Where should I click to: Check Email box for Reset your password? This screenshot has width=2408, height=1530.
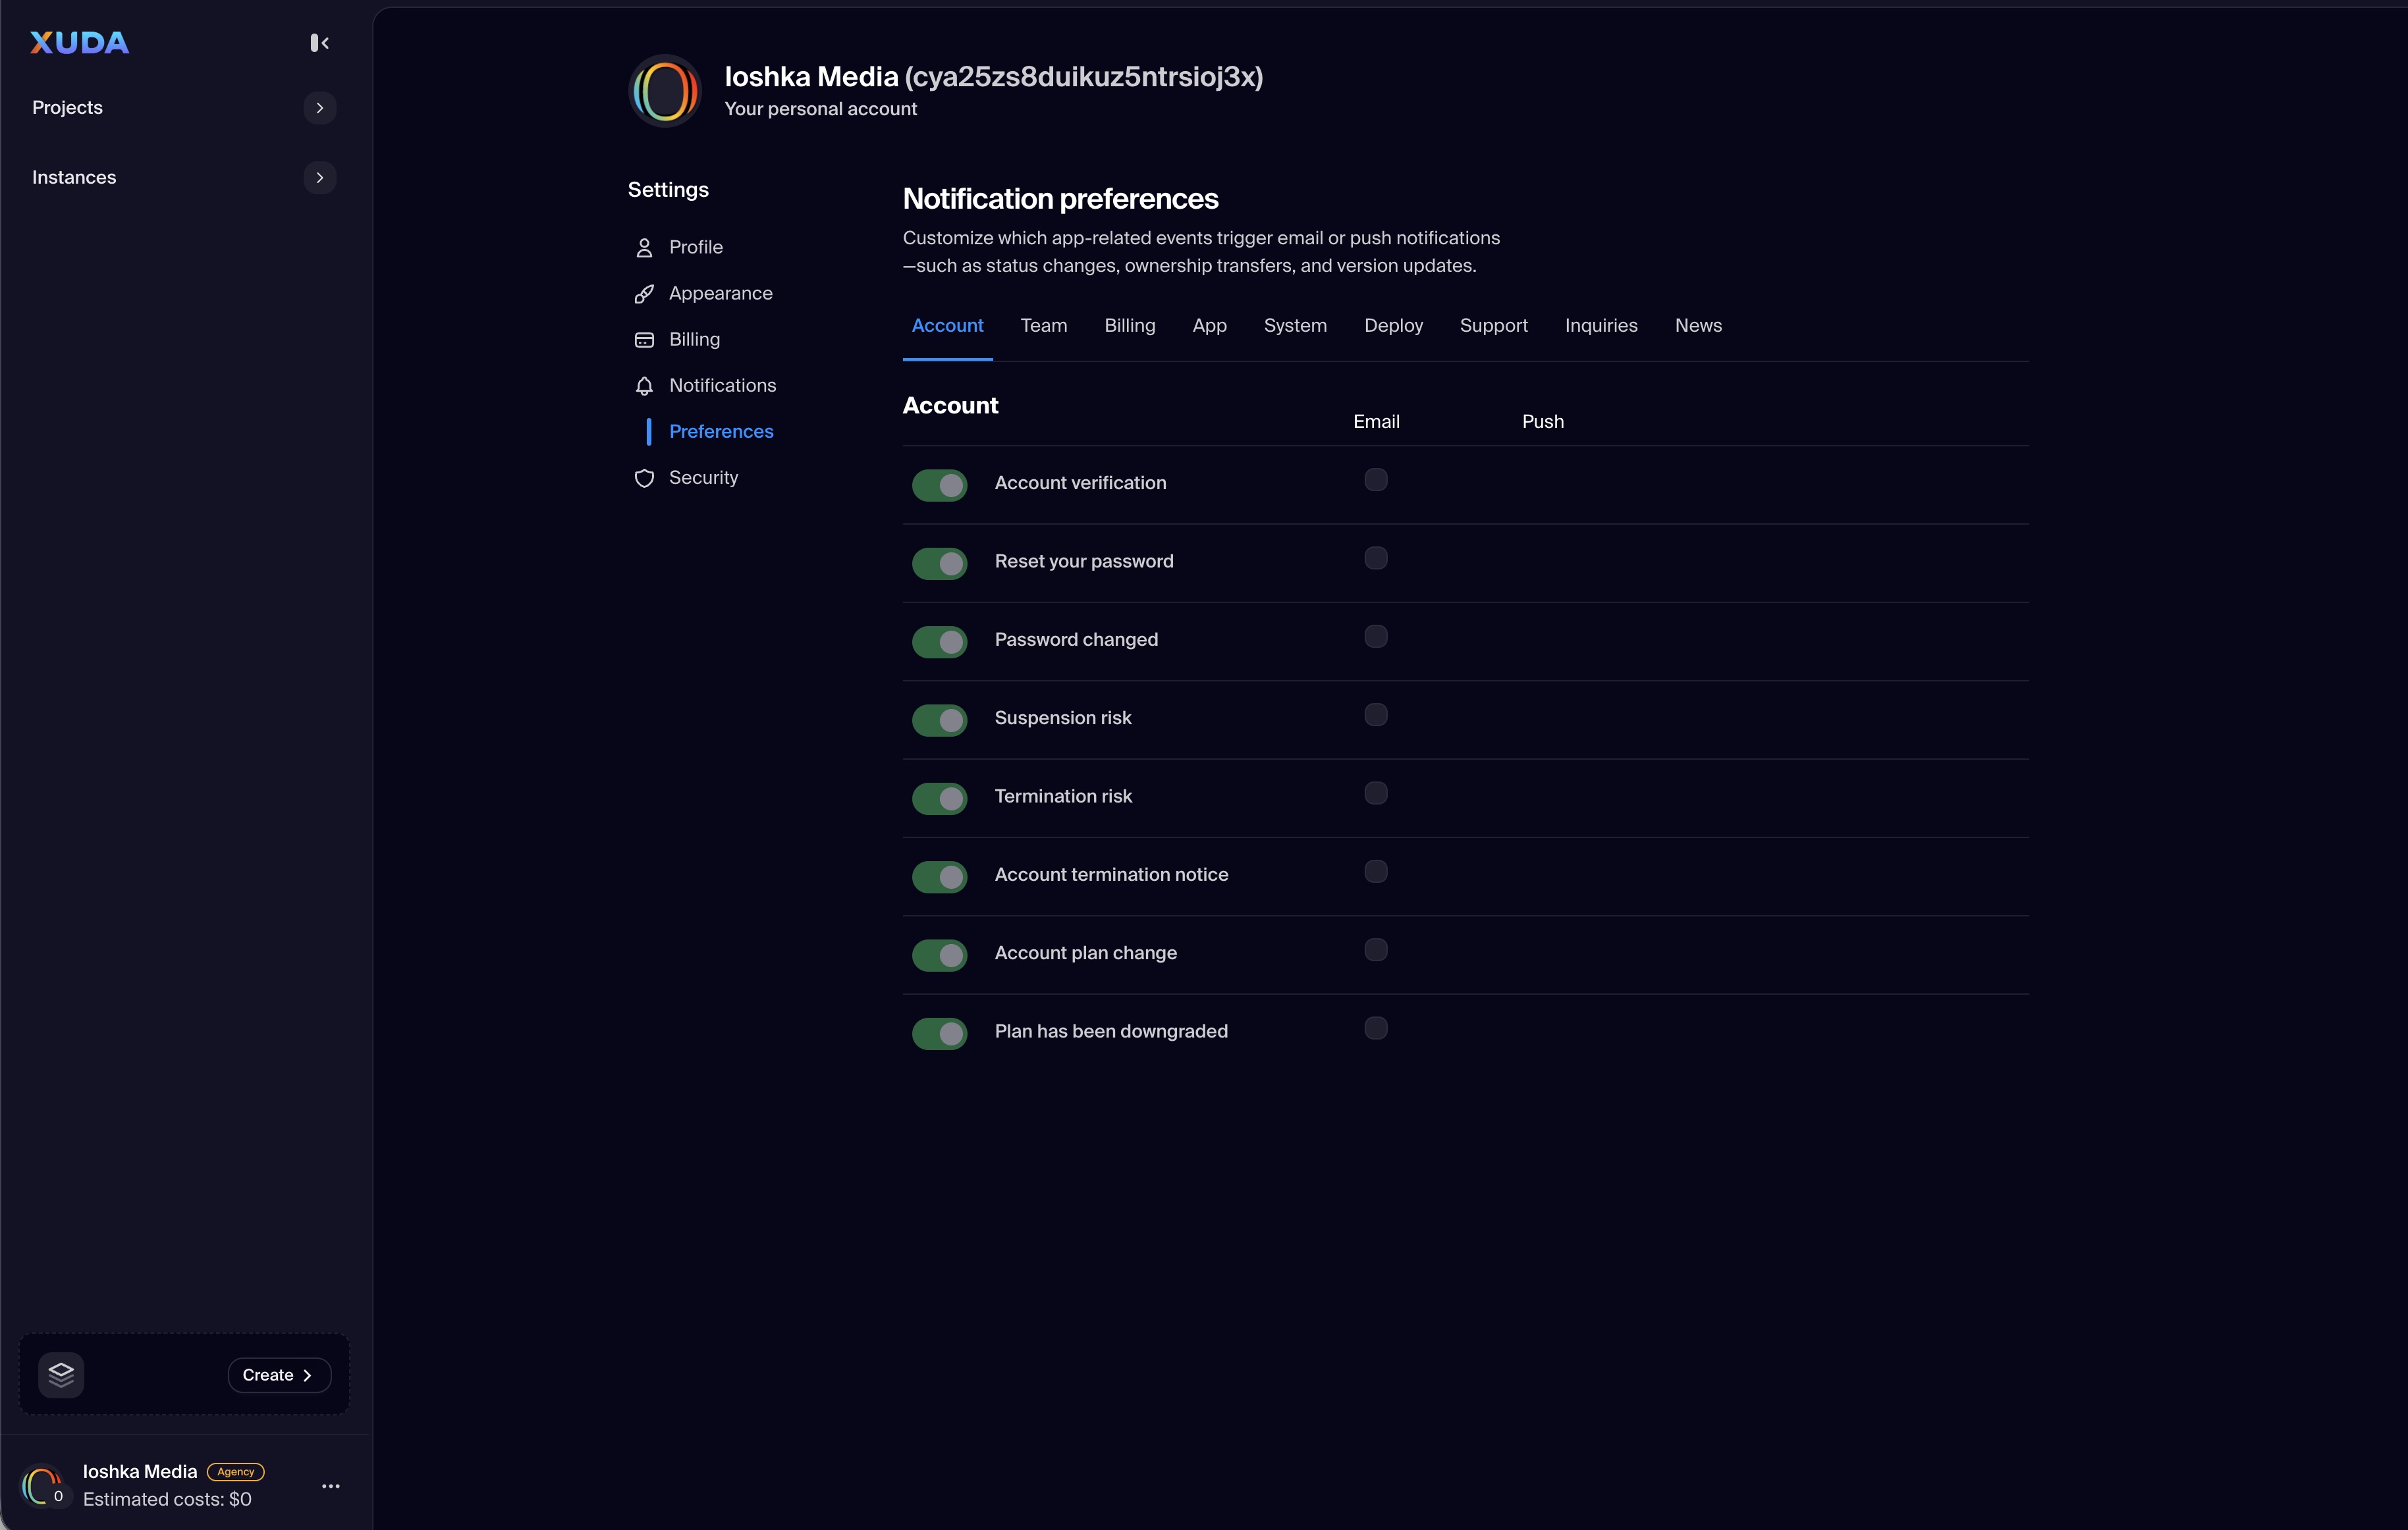1376,559
